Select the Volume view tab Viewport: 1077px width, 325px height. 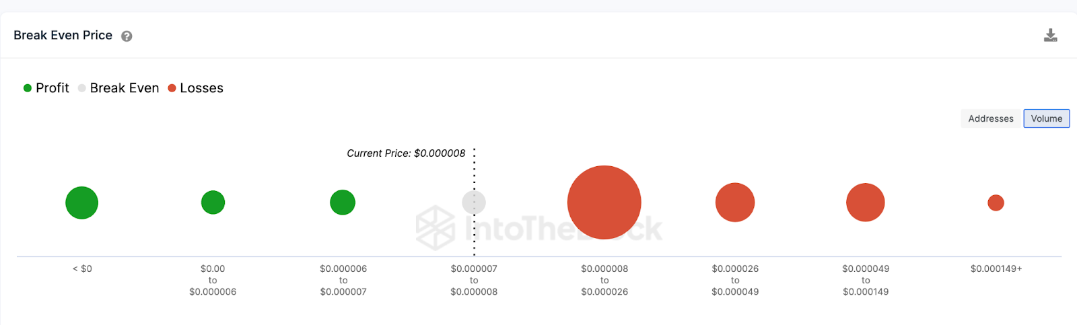point(1047,118)
